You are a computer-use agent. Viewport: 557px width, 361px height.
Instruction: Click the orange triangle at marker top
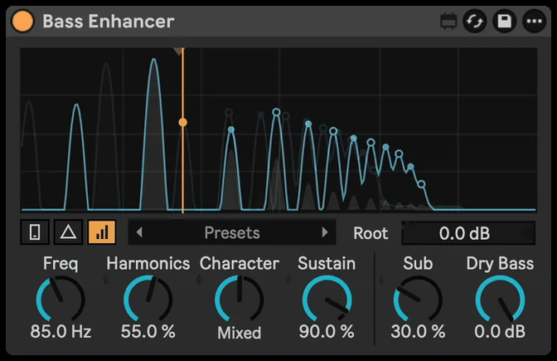point(178,51)
